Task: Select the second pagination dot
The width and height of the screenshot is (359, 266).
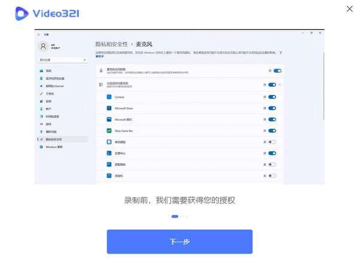Action: 182,216
